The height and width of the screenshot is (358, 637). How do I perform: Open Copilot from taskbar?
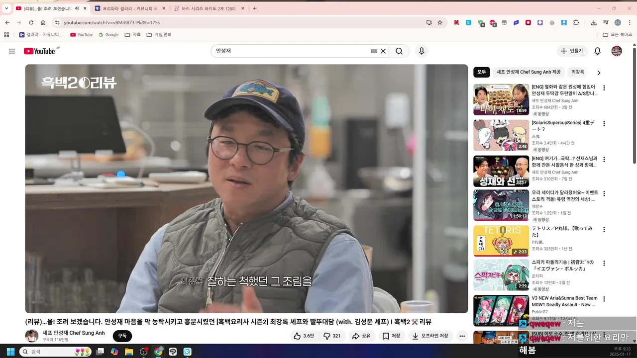[114, 352]
